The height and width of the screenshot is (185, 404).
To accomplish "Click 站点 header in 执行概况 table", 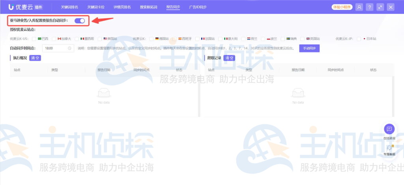I will coord(17,70).
